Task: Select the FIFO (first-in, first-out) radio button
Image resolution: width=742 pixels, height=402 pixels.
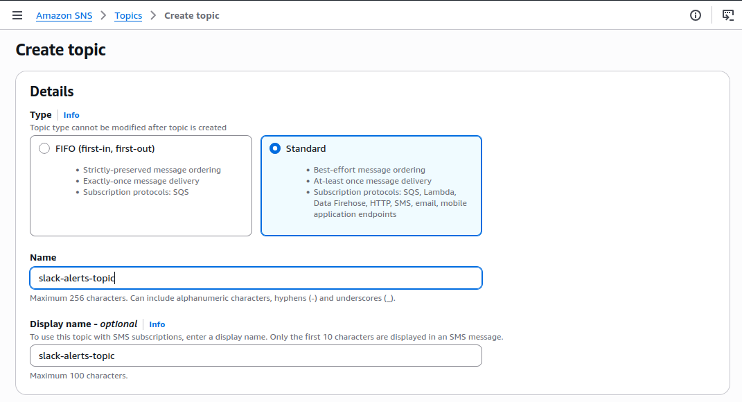Action: (44, 148)
